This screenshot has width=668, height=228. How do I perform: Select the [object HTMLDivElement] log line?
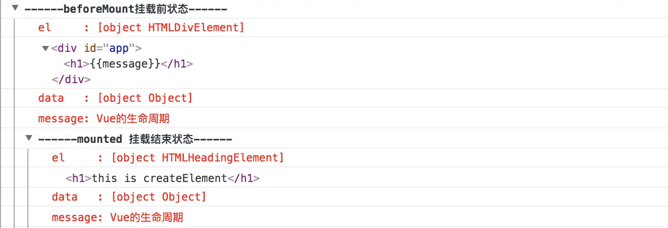click(171, 27)
